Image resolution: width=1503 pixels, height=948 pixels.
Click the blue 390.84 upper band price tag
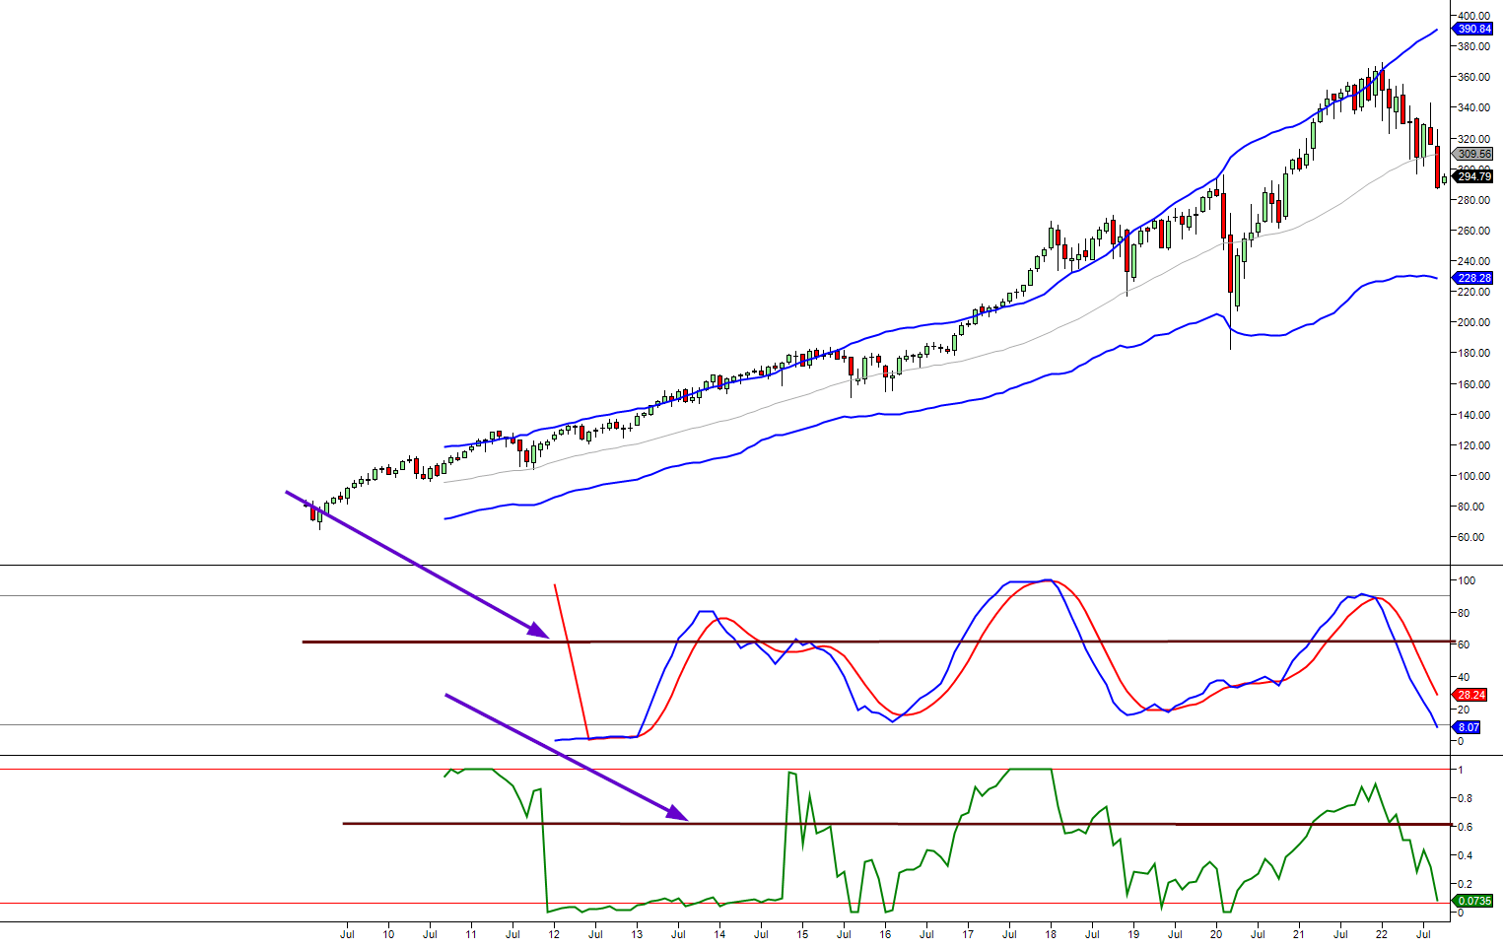click(1474, 30)
